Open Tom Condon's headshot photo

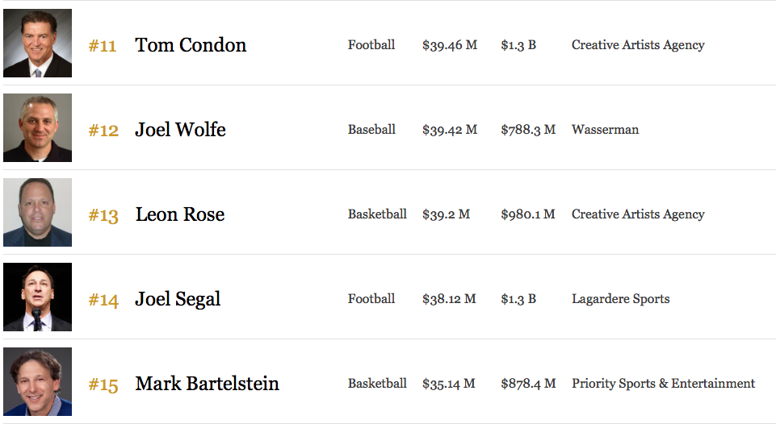point(38,43)
